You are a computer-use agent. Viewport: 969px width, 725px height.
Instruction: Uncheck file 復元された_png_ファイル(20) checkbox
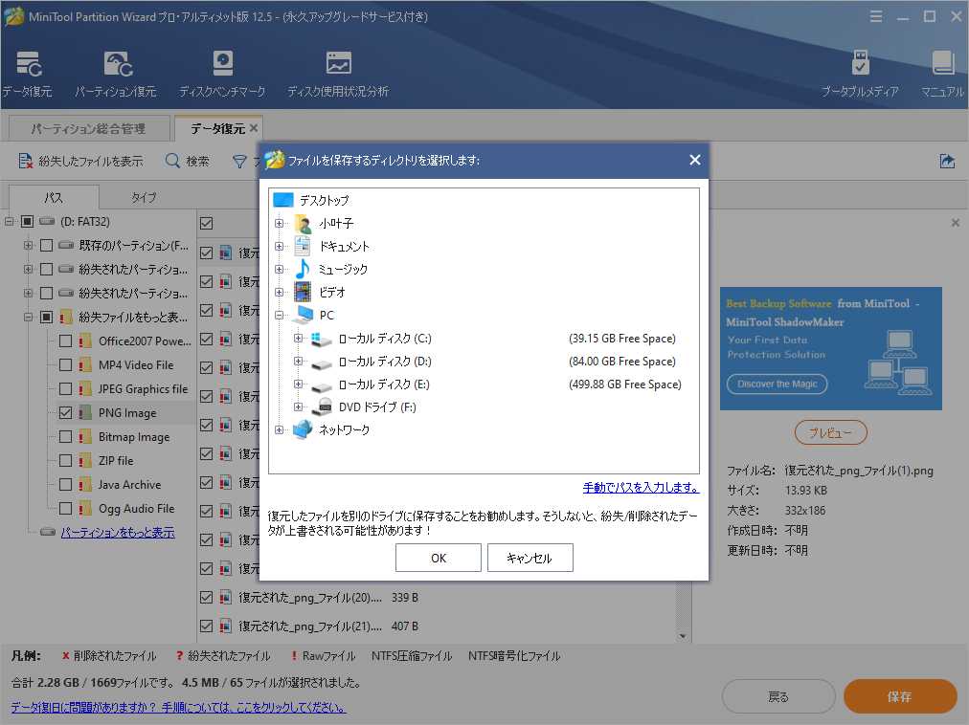tap(207, 597)
